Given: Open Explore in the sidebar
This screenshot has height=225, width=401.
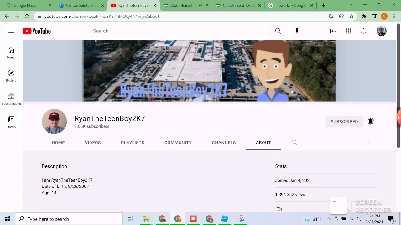Looking at the screenshot, I should point(11,76).
